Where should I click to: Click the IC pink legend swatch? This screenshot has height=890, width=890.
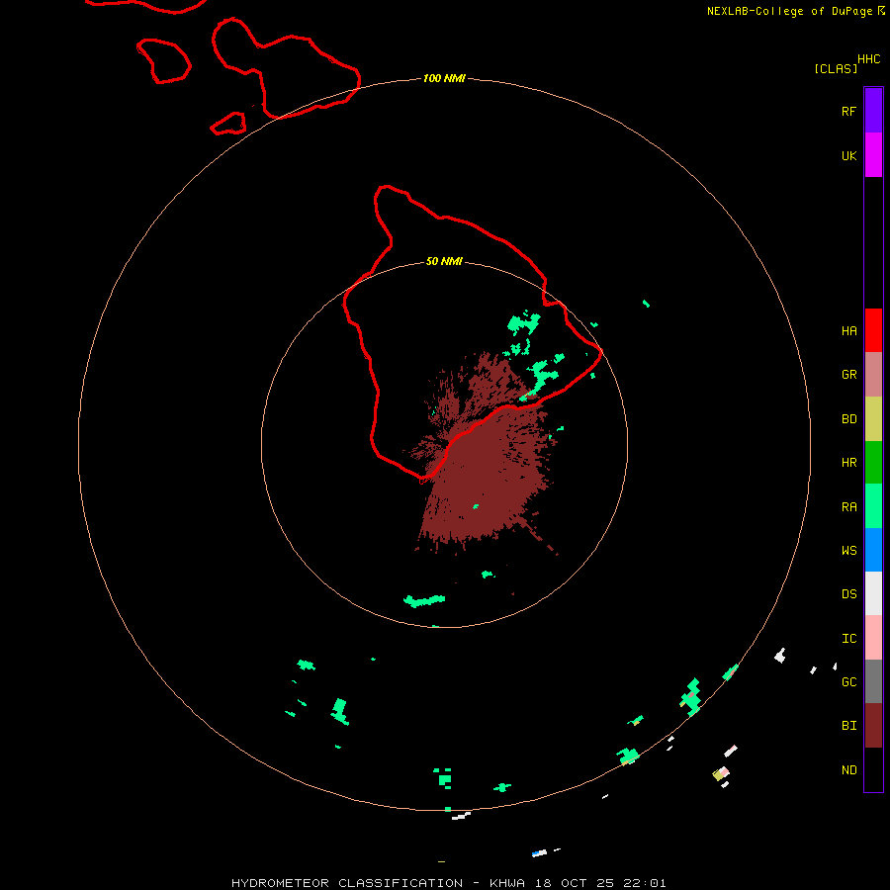click(873, 638)
